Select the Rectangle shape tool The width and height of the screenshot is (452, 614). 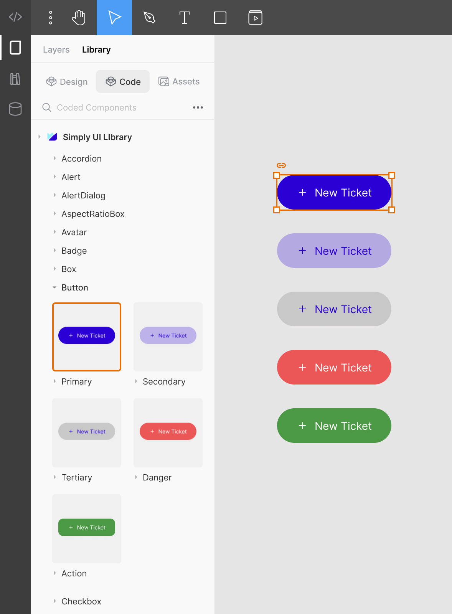point(220,18)
